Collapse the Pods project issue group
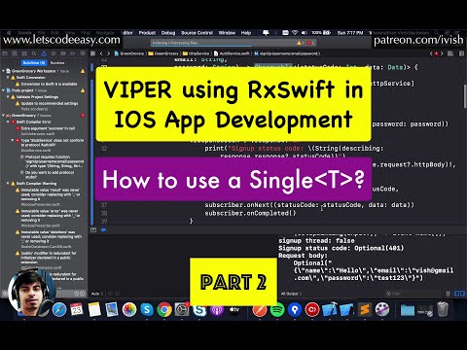Image resolution: width=467 pixels, height=350 pixels. [x=4, y=90]
